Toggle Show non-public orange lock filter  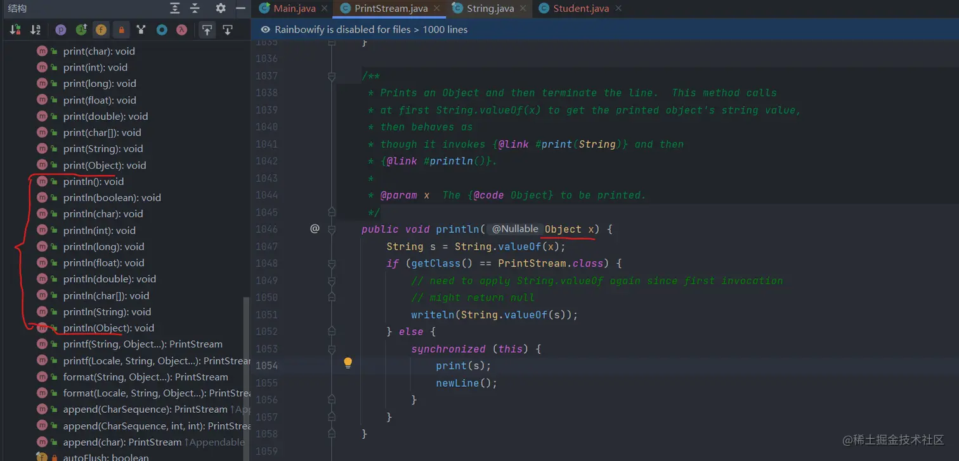point(121,30)
